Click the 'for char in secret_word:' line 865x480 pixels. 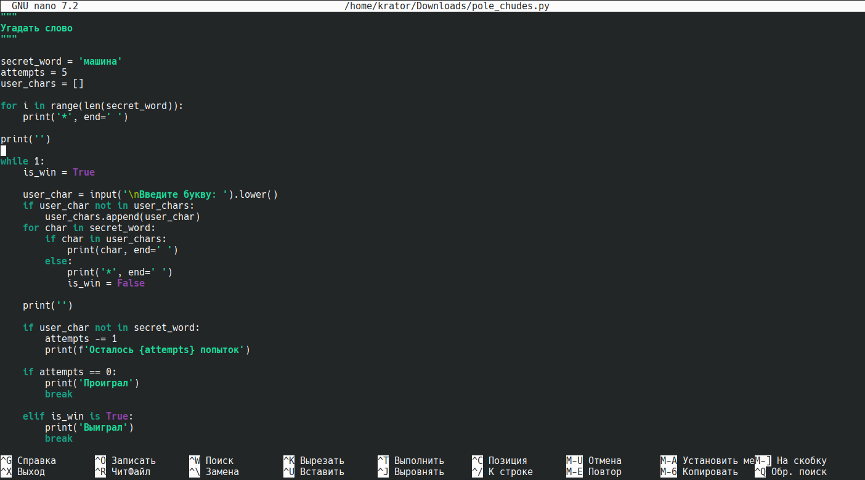coord(89,228)
